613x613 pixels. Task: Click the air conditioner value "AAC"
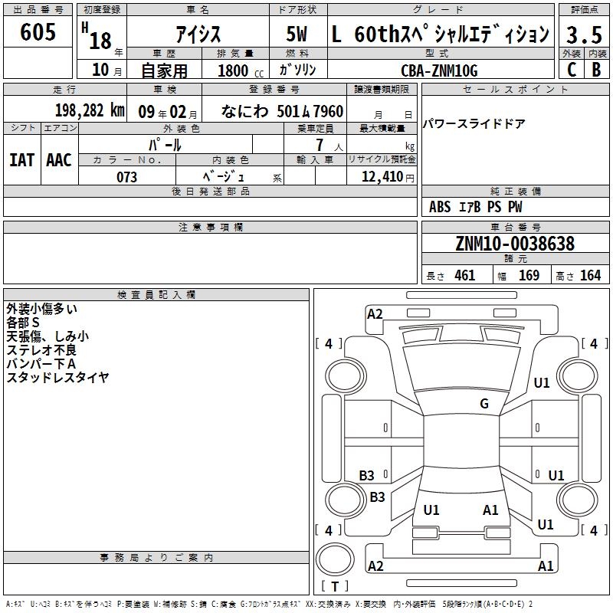tap(59, 160)
